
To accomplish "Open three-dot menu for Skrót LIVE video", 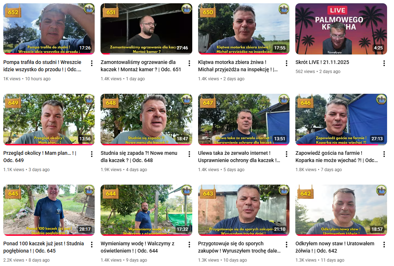I will coord(384,63).
